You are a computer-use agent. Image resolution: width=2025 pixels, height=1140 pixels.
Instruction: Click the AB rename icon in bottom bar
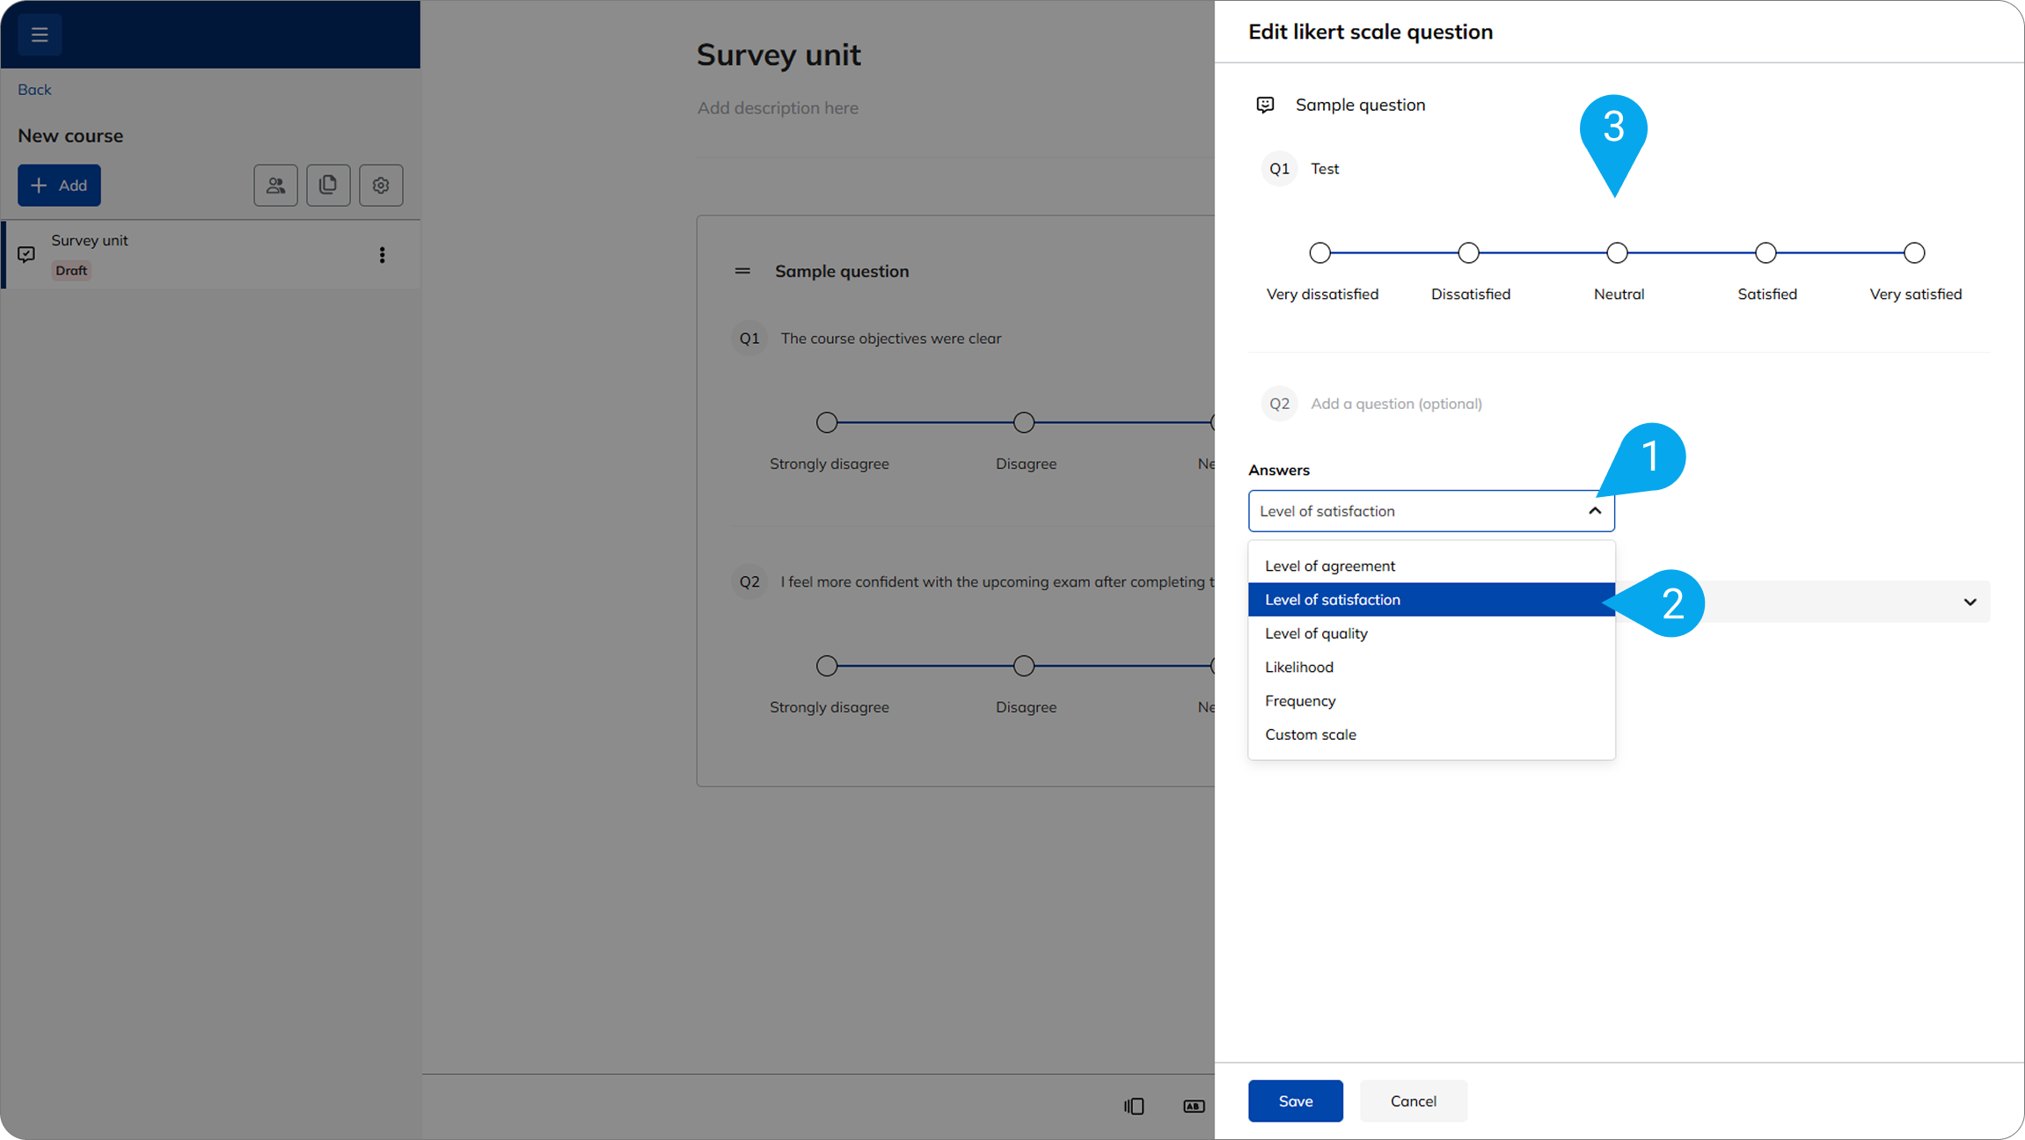click(1194, 1106)
